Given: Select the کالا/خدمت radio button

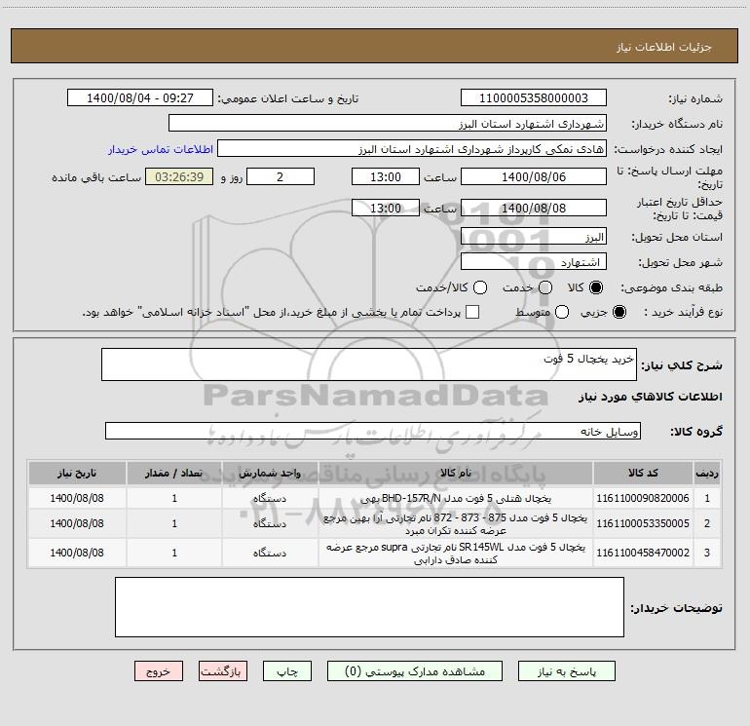Looking at the screenshot, I should tap(480, 287).
